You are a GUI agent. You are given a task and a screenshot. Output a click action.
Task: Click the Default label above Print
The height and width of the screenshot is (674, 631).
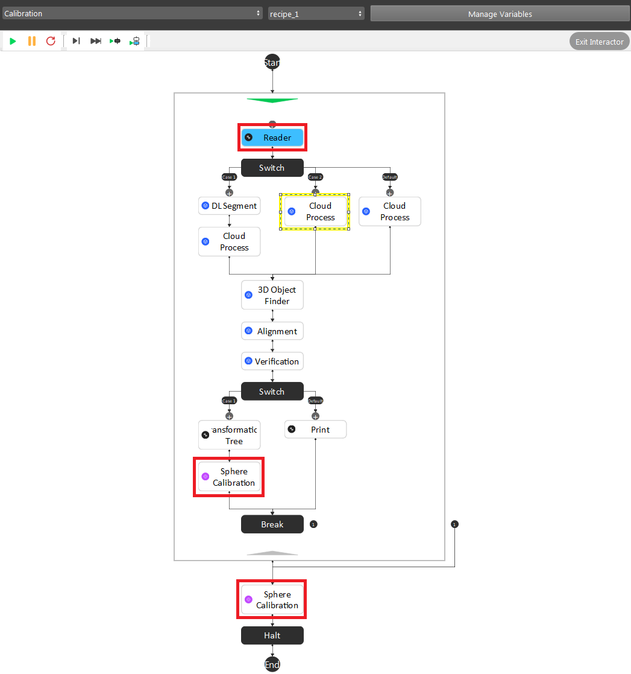[x=316, y=401]
